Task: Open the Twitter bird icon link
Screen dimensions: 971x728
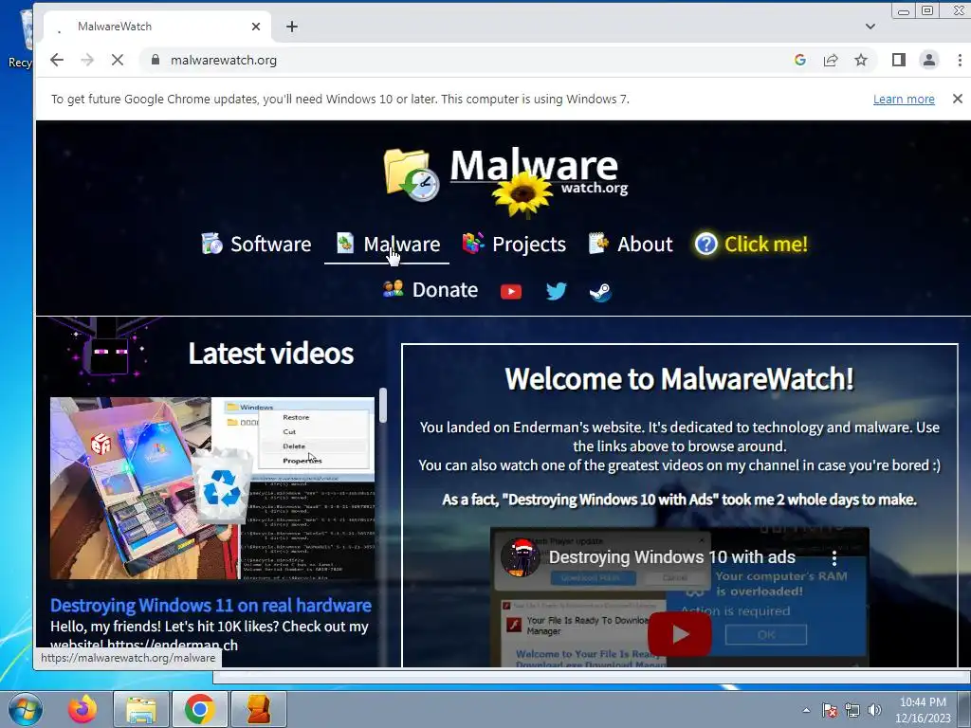Action: point(556,291)
